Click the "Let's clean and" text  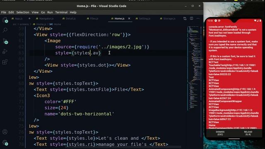119,138
